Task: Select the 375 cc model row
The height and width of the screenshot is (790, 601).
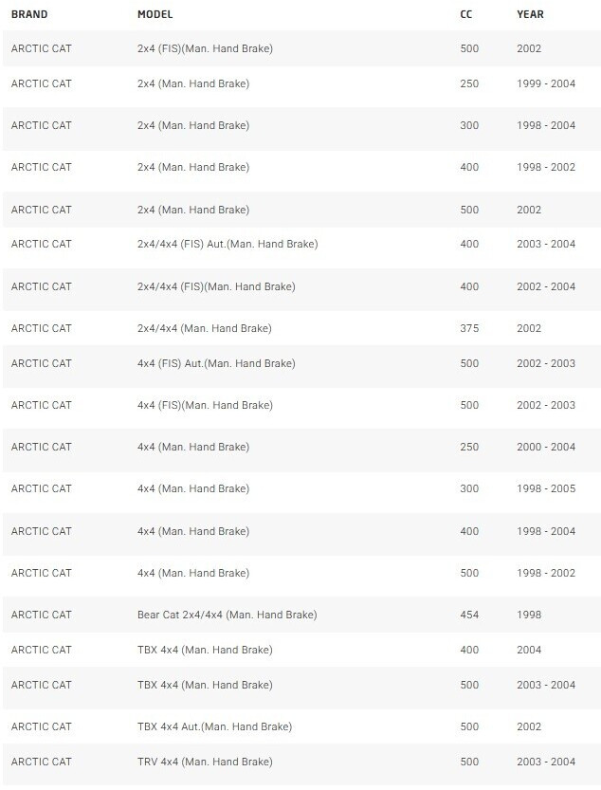Action: [x=301, y=328]
